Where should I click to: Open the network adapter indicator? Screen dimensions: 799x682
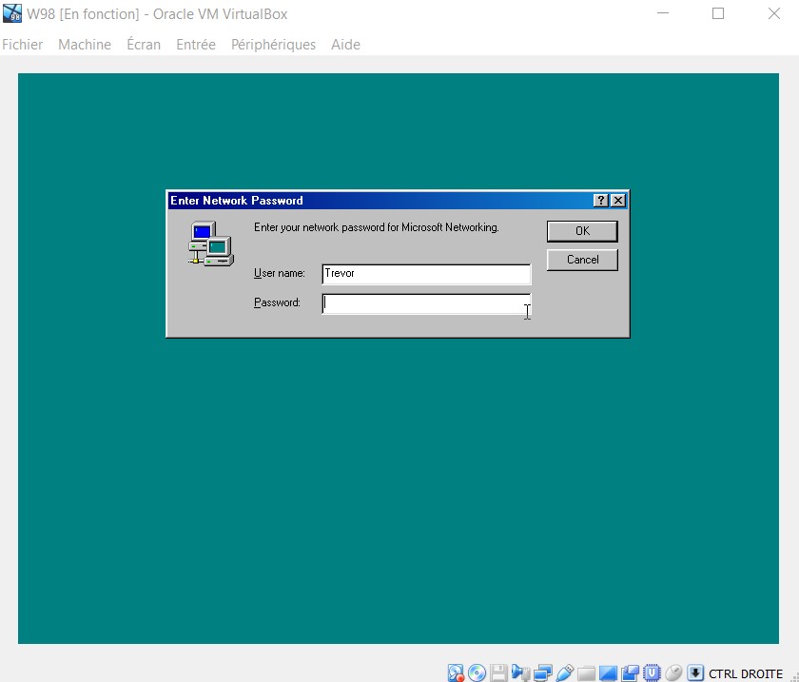pyautogui.click(x=542, y=673)
